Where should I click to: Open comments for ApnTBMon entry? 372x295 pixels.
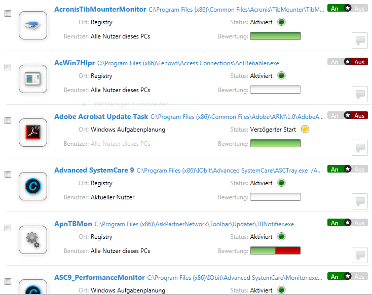(360, 255)
